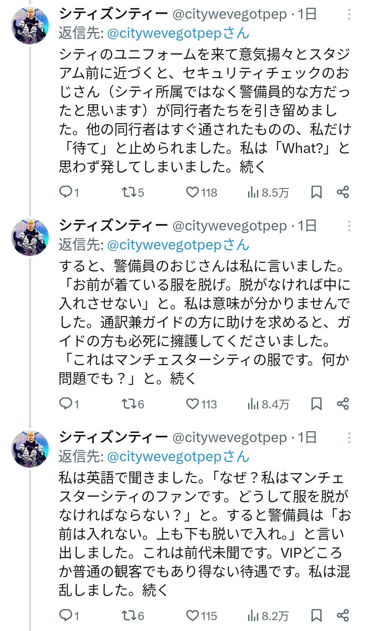
Task: Reply to the first tweet ending with What?
Action: [65, 192]
